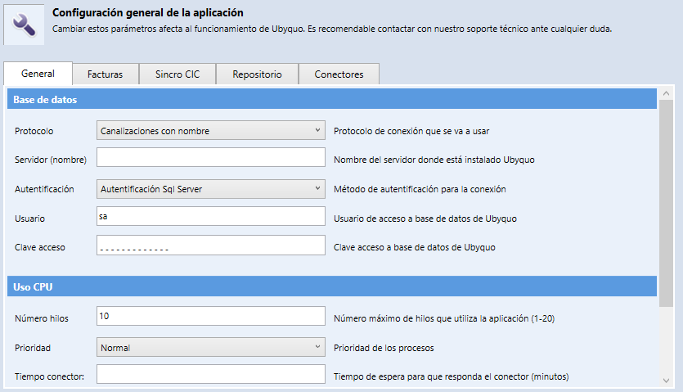Click the 'Base de datos' section header

(x=332, y=99)
